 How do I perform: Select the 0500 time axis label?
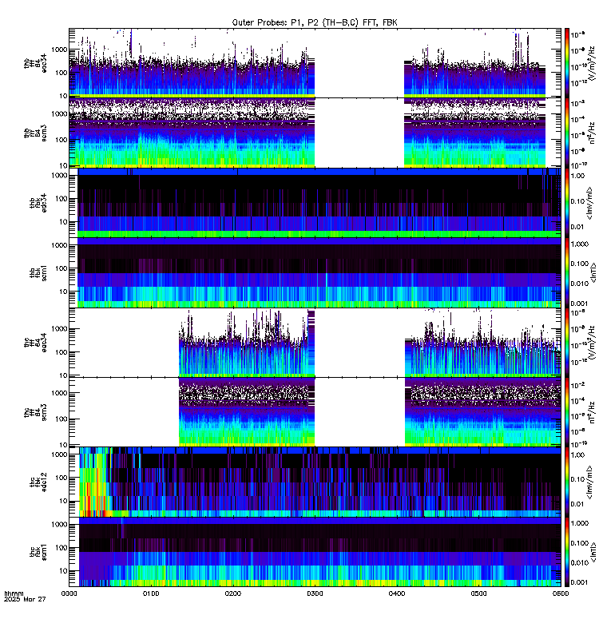click(x=478, y=593)
